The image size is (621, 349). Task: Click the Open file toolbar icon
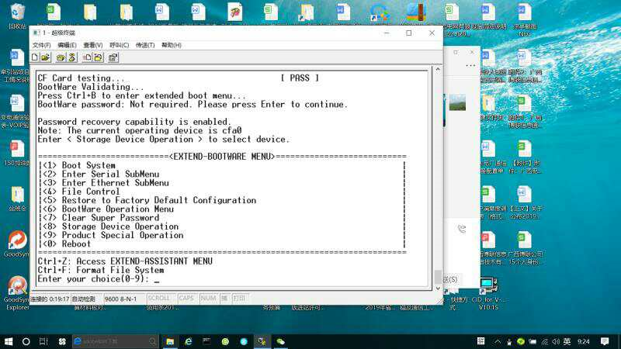(46, 57)
